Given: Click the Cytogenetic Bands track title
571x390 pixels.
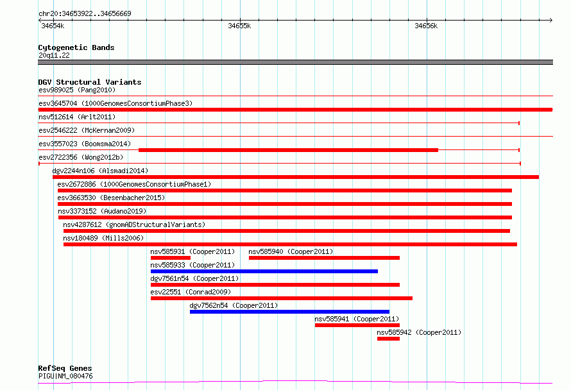Looking at the screenshot, I should point(76,47).
